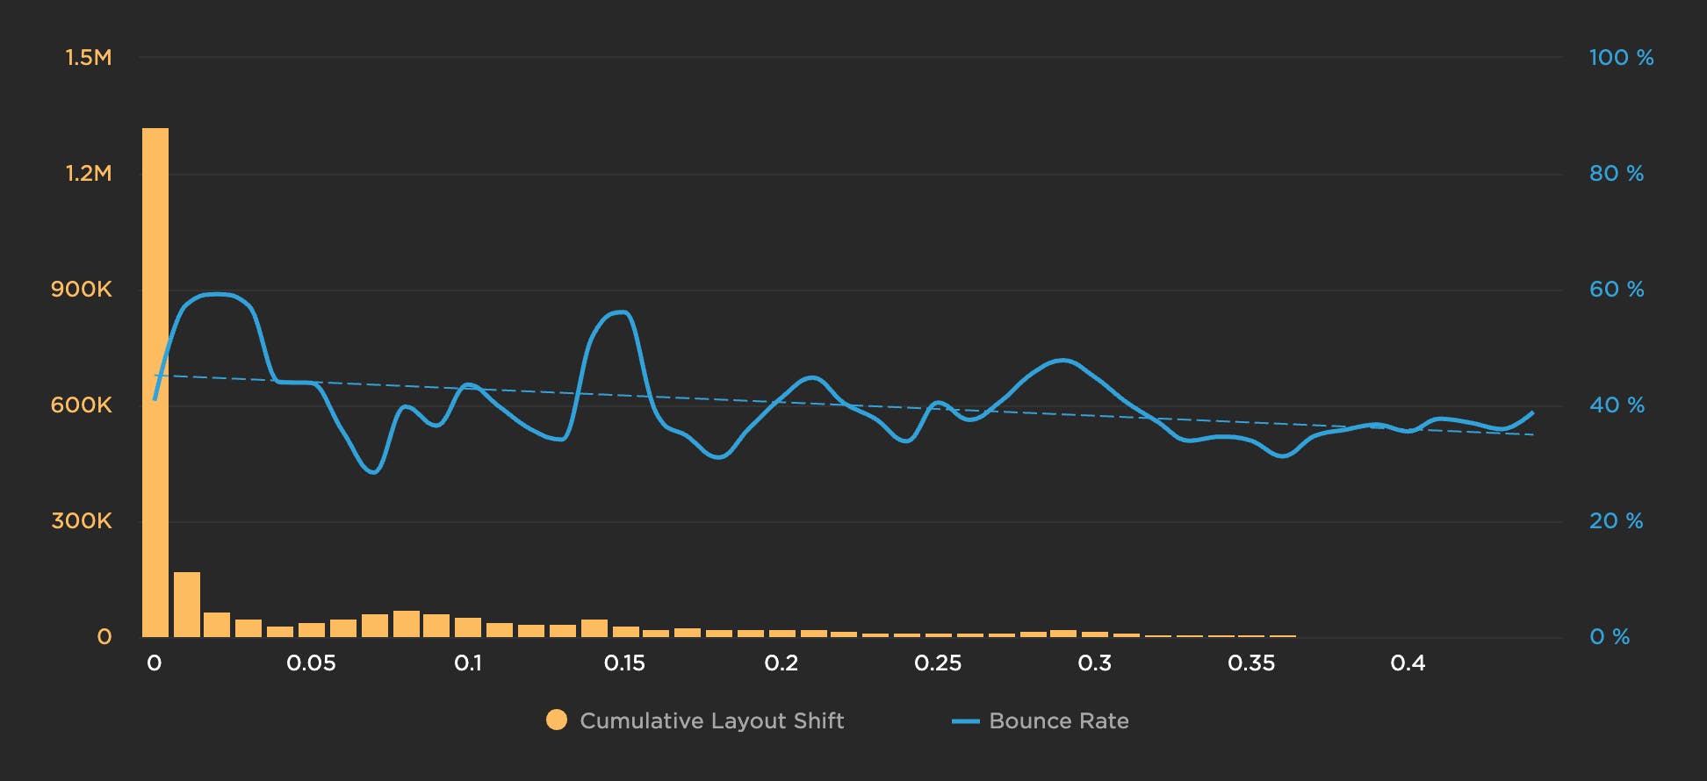
Task: Click the 0.05 x-axis tick label
Action: point(311,663)
